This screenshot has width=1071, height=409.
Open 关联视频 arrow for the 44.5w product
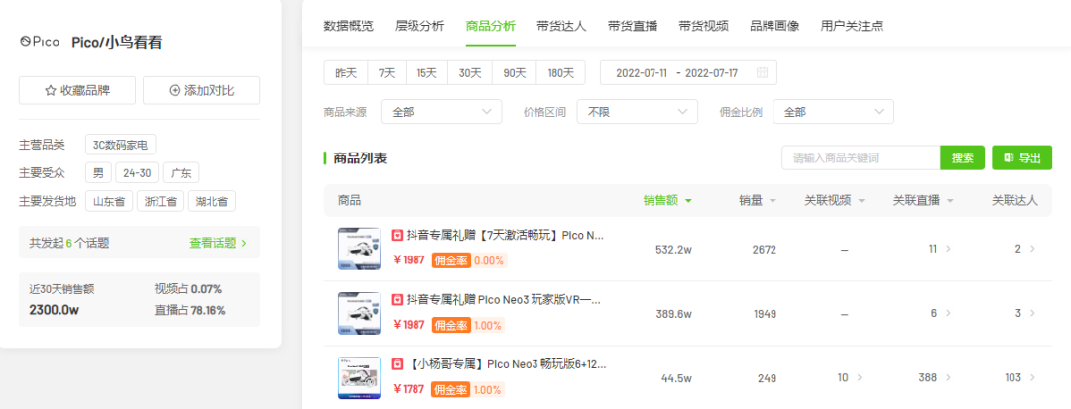tap(859, 377)
